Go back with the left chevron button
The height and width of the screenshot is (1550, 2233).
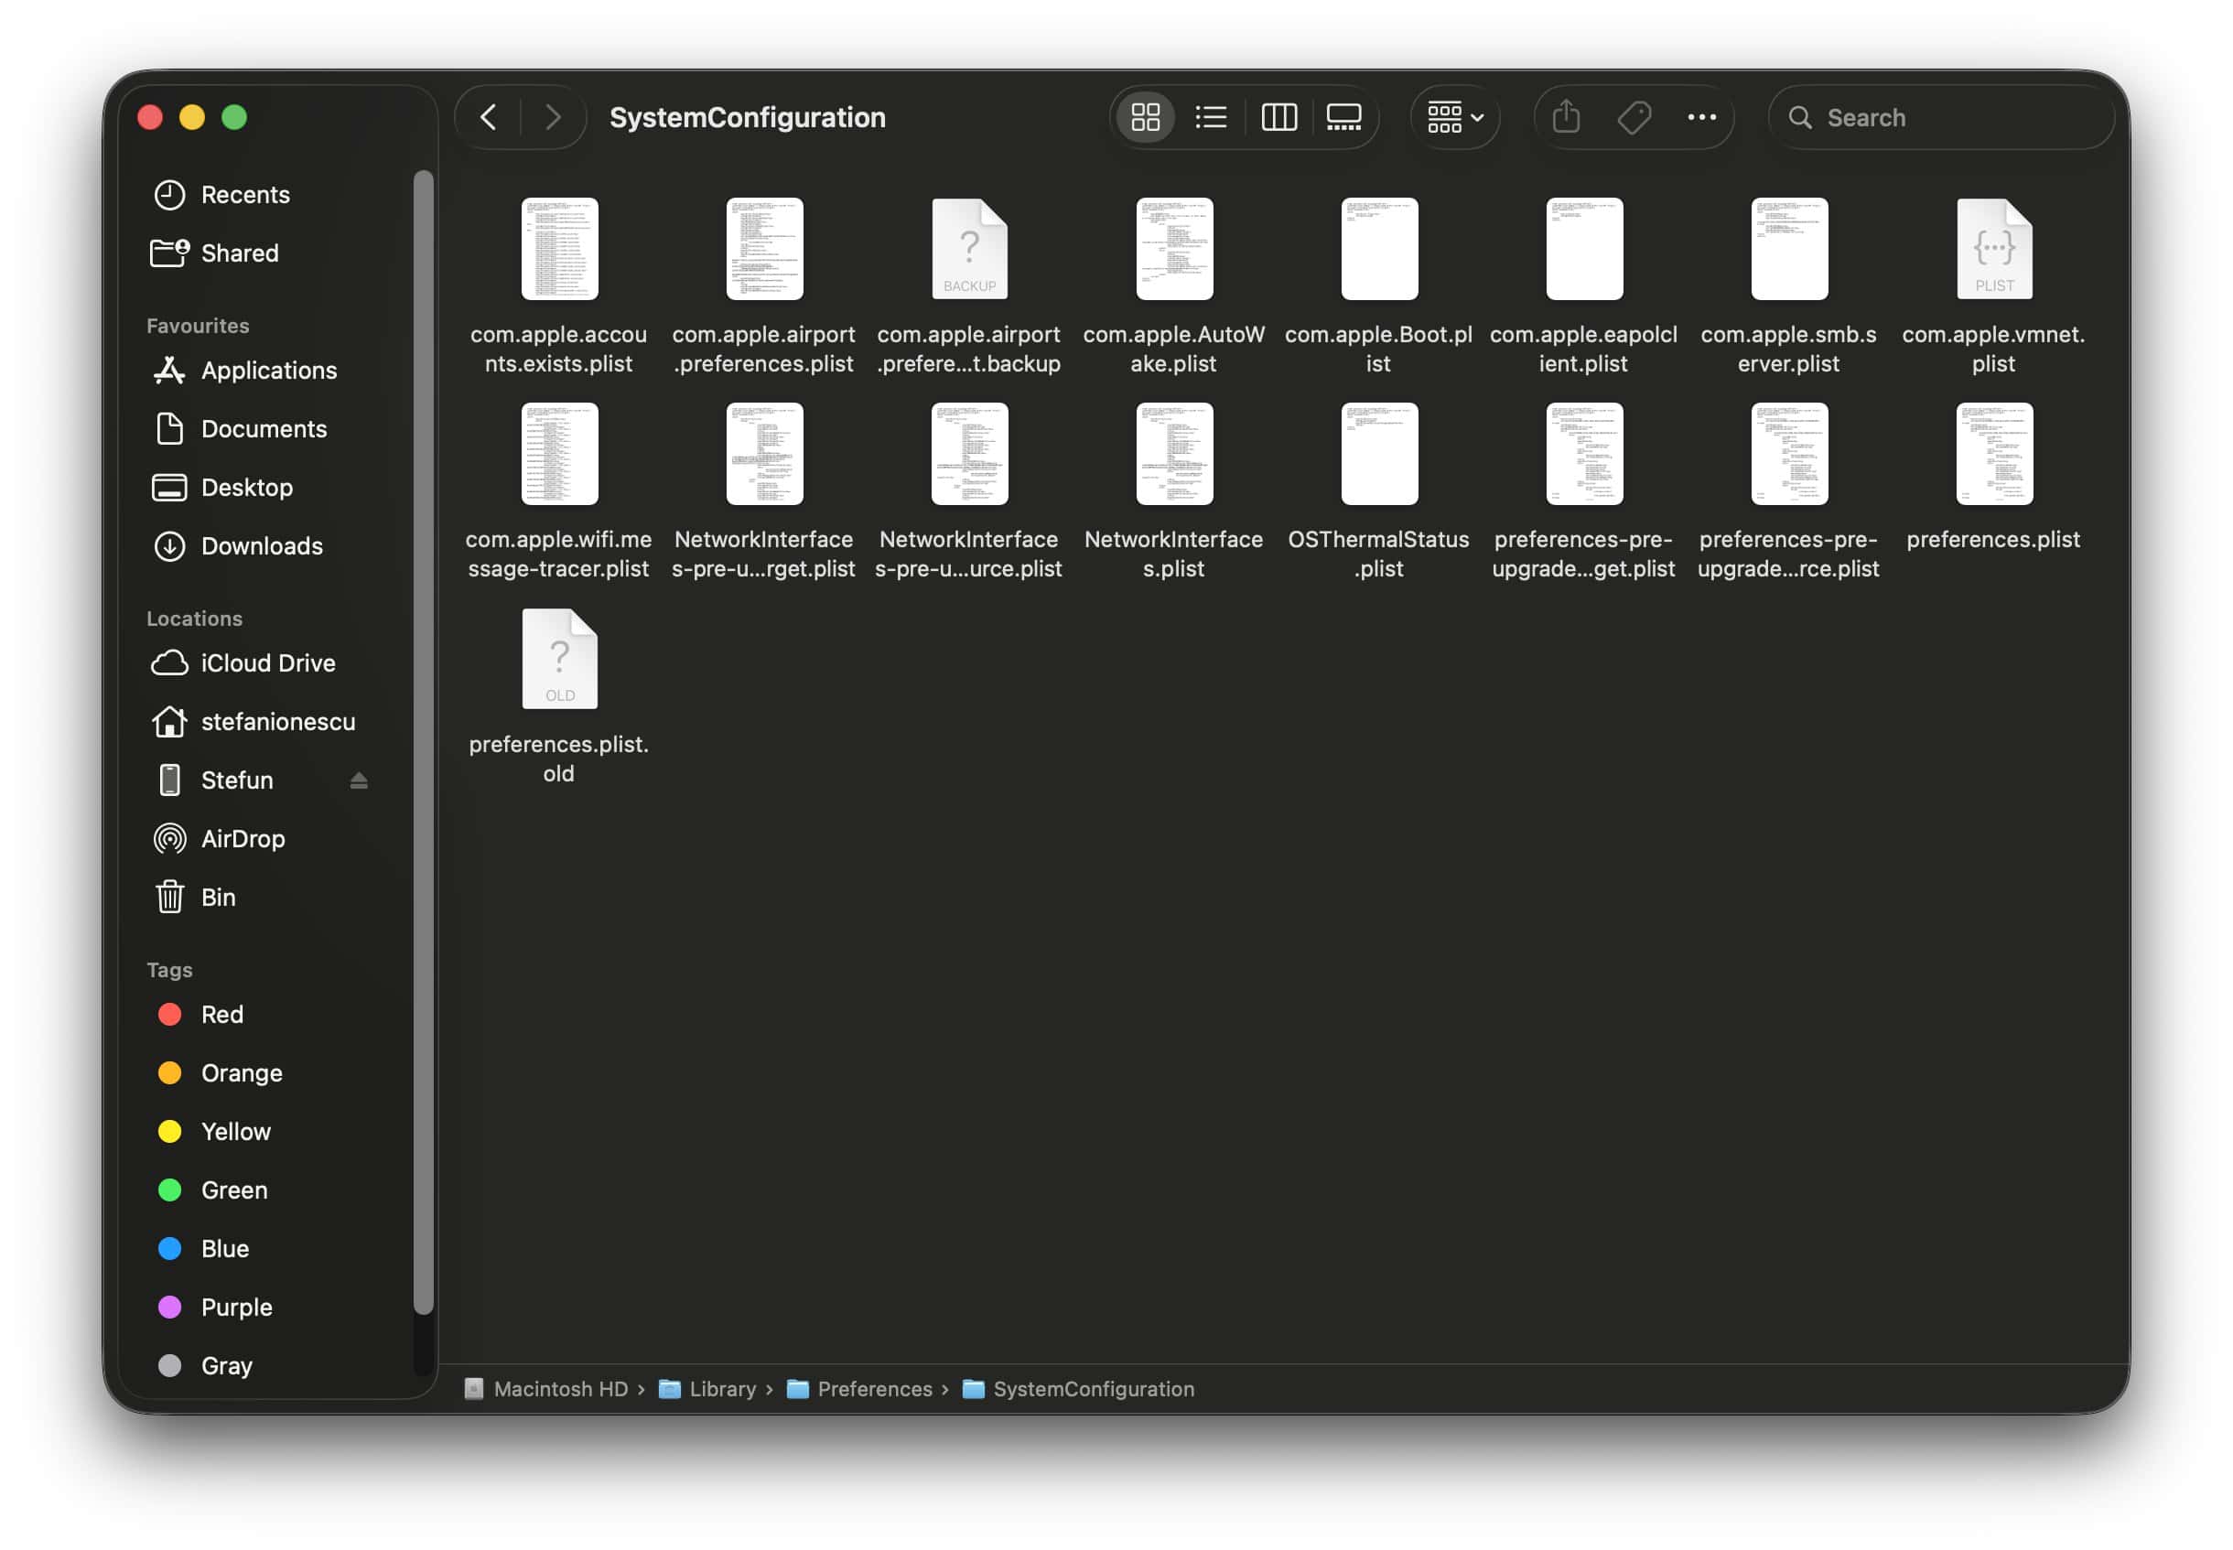click(x=489, y=117)
